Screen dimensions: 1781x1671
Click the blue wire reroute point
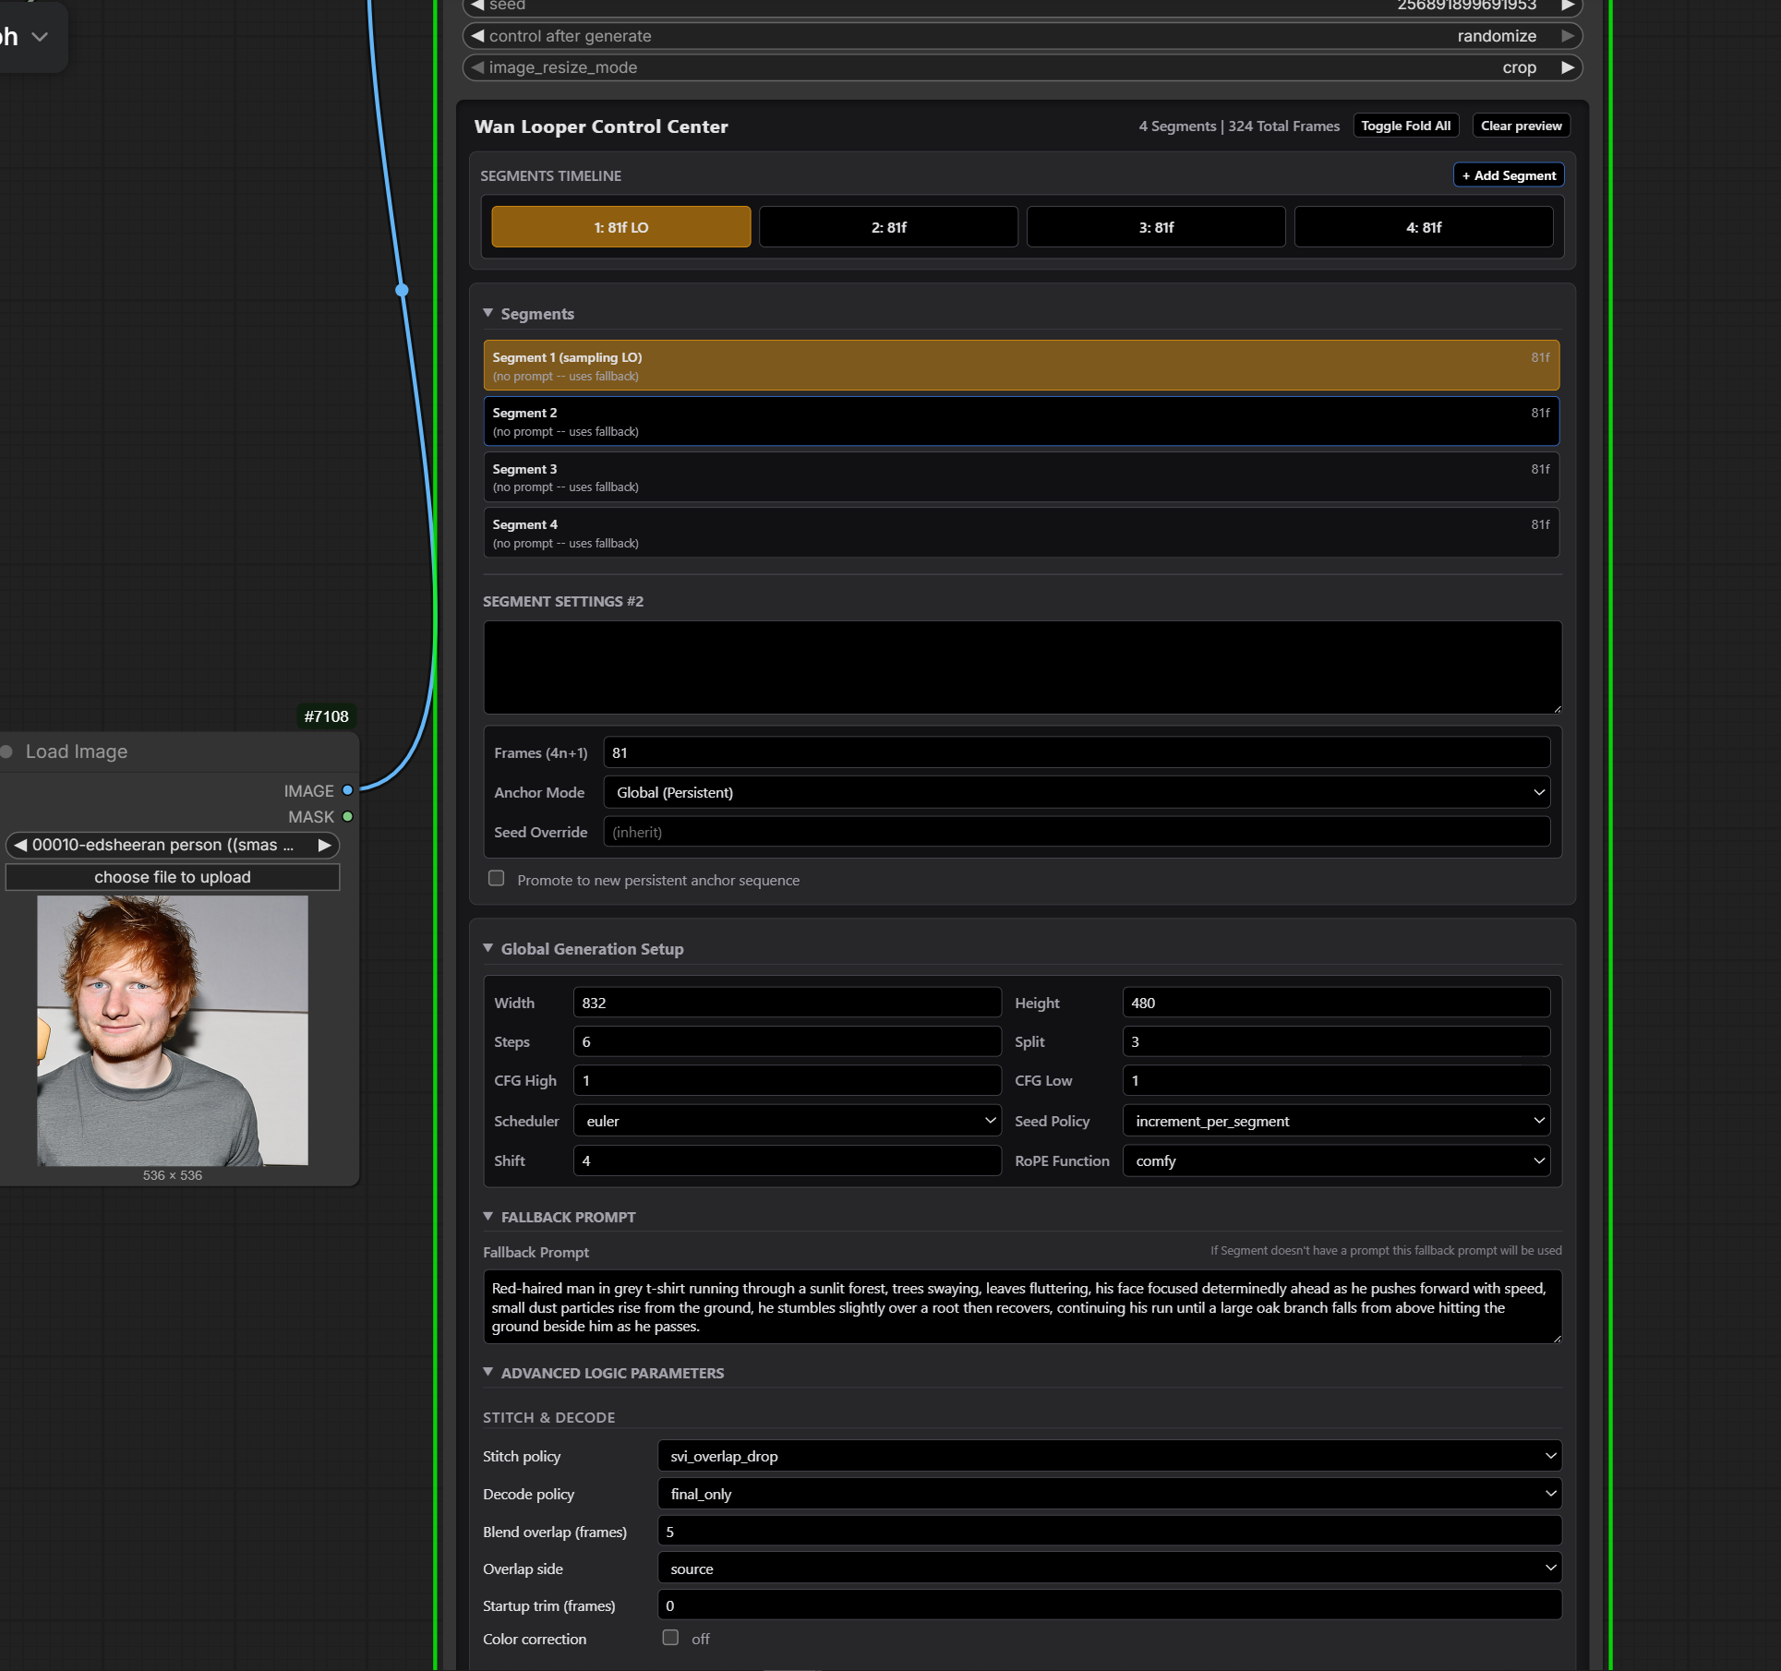402,290
